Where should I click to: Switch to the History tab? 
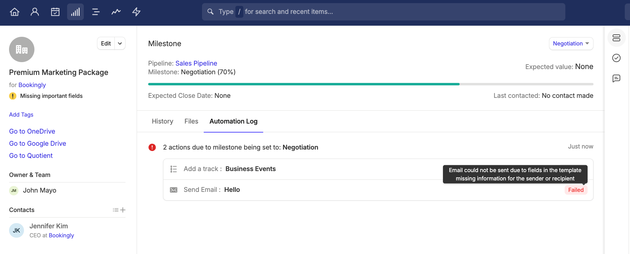[162, 121]
